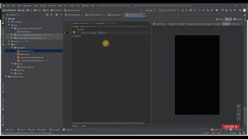Toggle the Checkable state
The image size is (248, 139).
point(208,24)
